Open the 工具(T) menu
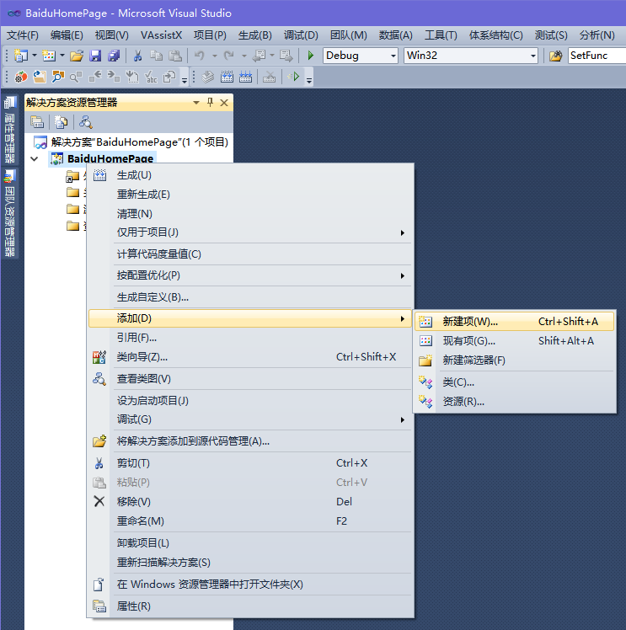The height and width of the screenshot is (630, 626). (441, 35)
